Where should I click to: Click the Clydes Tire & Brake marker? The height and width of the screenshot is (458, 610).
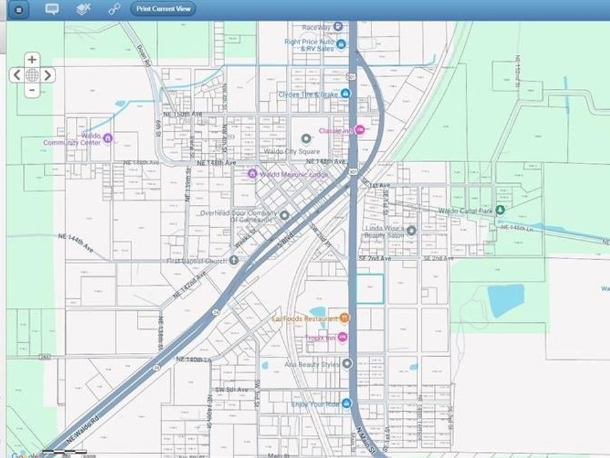[344, 94]
